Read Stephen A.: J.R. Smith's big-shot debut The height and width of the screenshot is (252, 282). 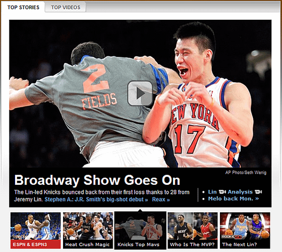coord(96,199)
